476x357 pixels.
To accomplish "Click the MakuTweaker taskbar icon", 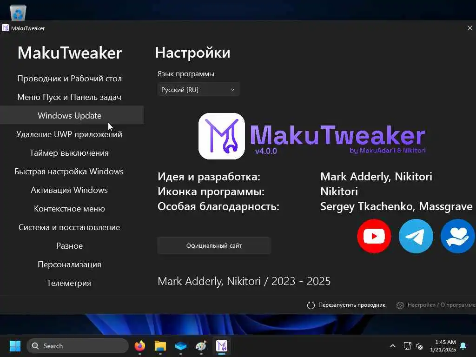I will click(x=222, y=346).
